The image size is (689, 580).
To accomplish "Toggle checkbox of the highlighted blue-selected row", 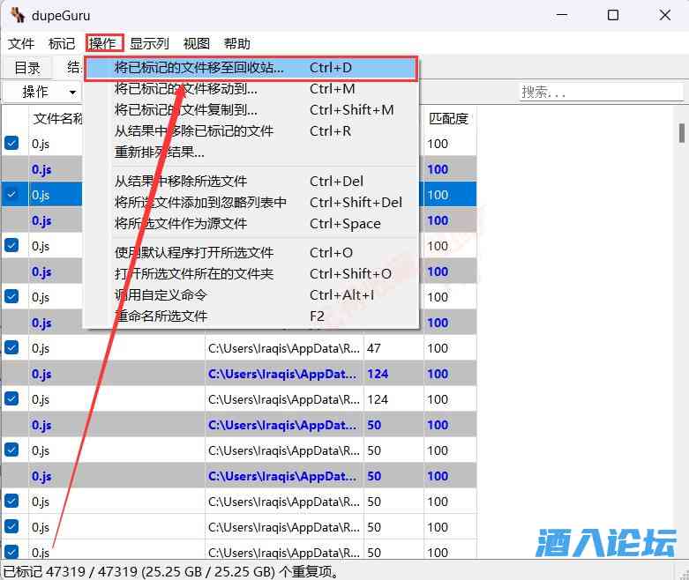I will (x=11, y=194).
